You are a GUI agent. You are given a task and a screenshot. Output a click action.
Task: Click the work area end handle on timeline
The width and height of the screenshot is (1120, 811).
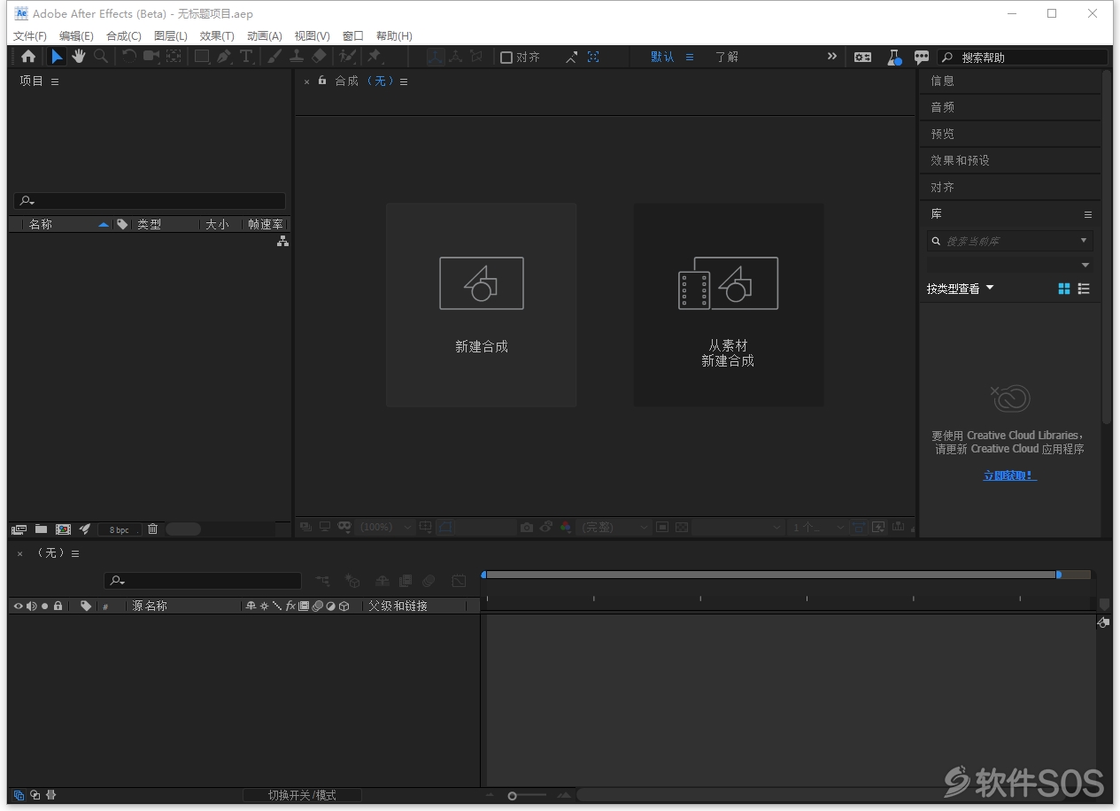click(x=1059, y=575)
